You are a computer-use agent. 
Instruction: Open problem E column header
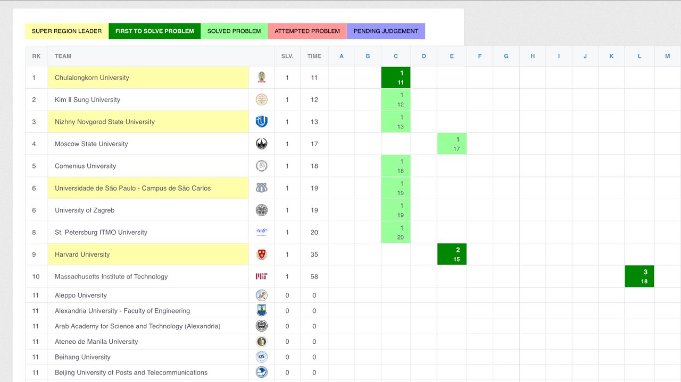pyautogui.click(x=452, y=56)
